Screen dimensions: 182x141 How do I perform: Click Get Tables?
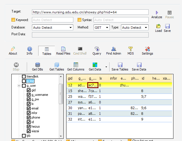coord(57,67)
